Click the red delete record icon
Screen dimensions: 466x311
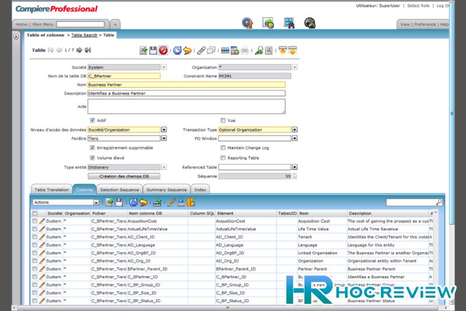163,50
